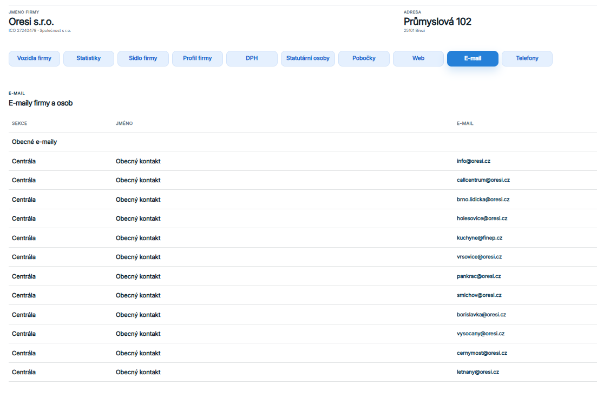This screenshot has height=398, width=597.
Task: Click the pankrac@oresi.cz email address
Action: pyautogui.click(x=478, y=276)
